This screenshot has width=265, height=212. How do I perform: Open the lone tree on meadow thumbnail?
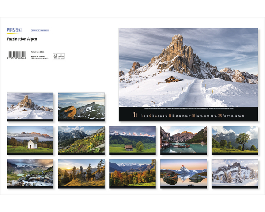point(235,140)
